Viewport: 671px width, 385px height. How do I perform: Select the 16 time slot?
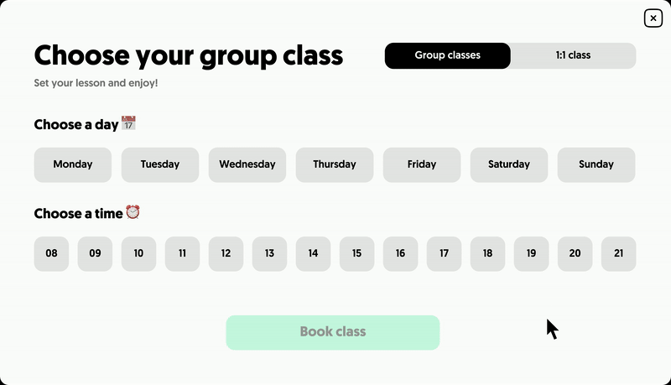coord(401,253)
